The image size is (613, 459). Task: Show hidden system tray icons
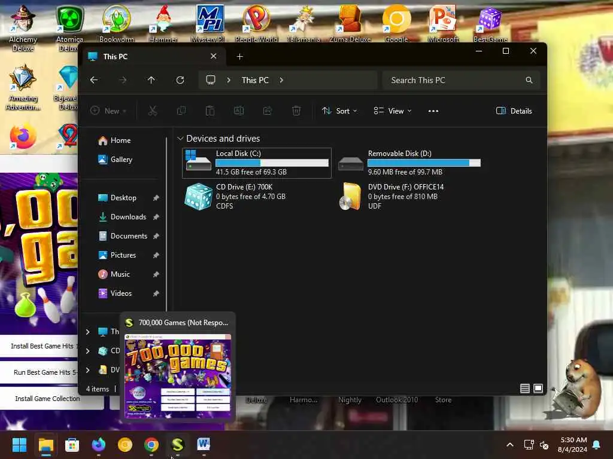510,445
